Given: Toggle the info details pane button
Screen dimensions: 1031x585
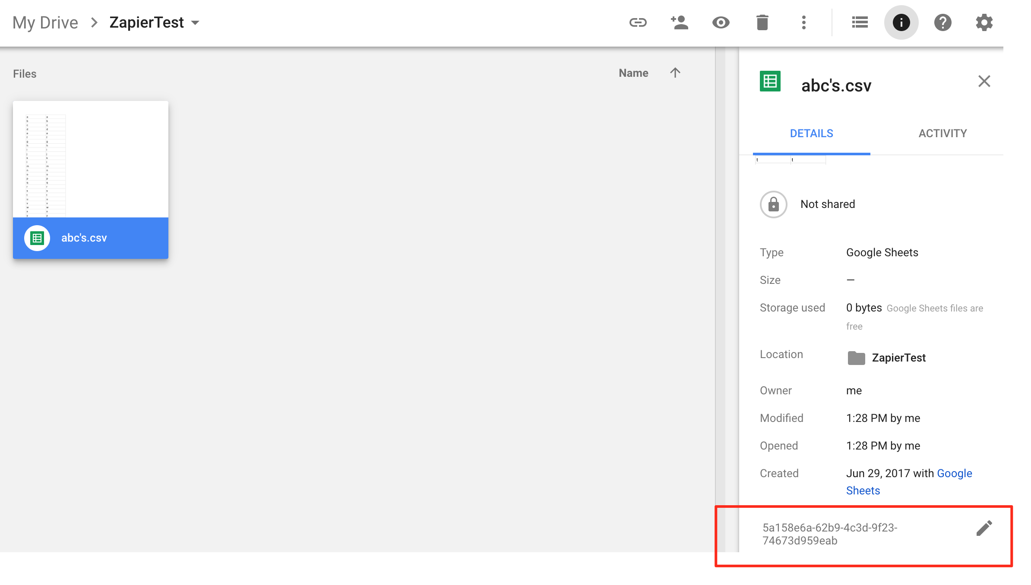Looking at the screenshot, I should pos(901,22).
